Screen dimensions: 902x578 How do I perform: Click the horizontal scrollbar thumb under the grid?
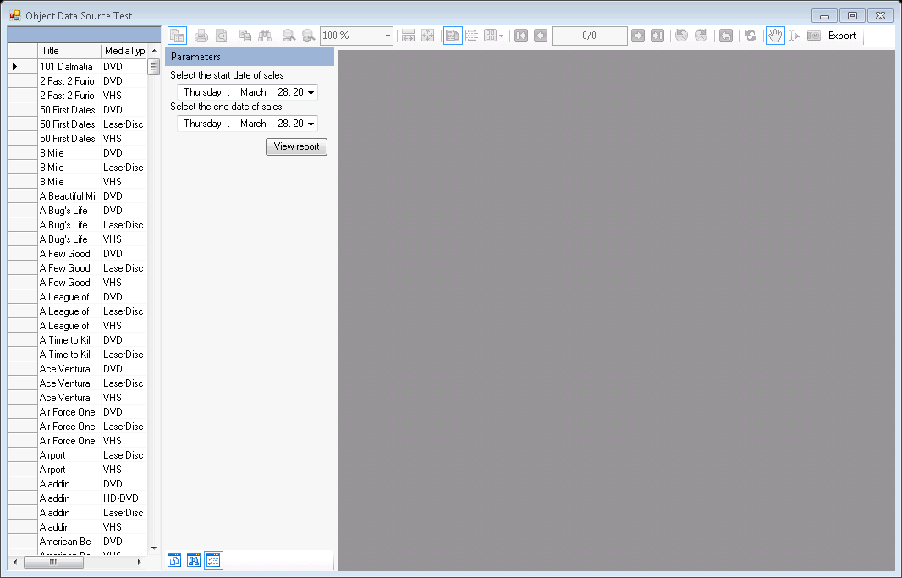click(x=53, y=562)
